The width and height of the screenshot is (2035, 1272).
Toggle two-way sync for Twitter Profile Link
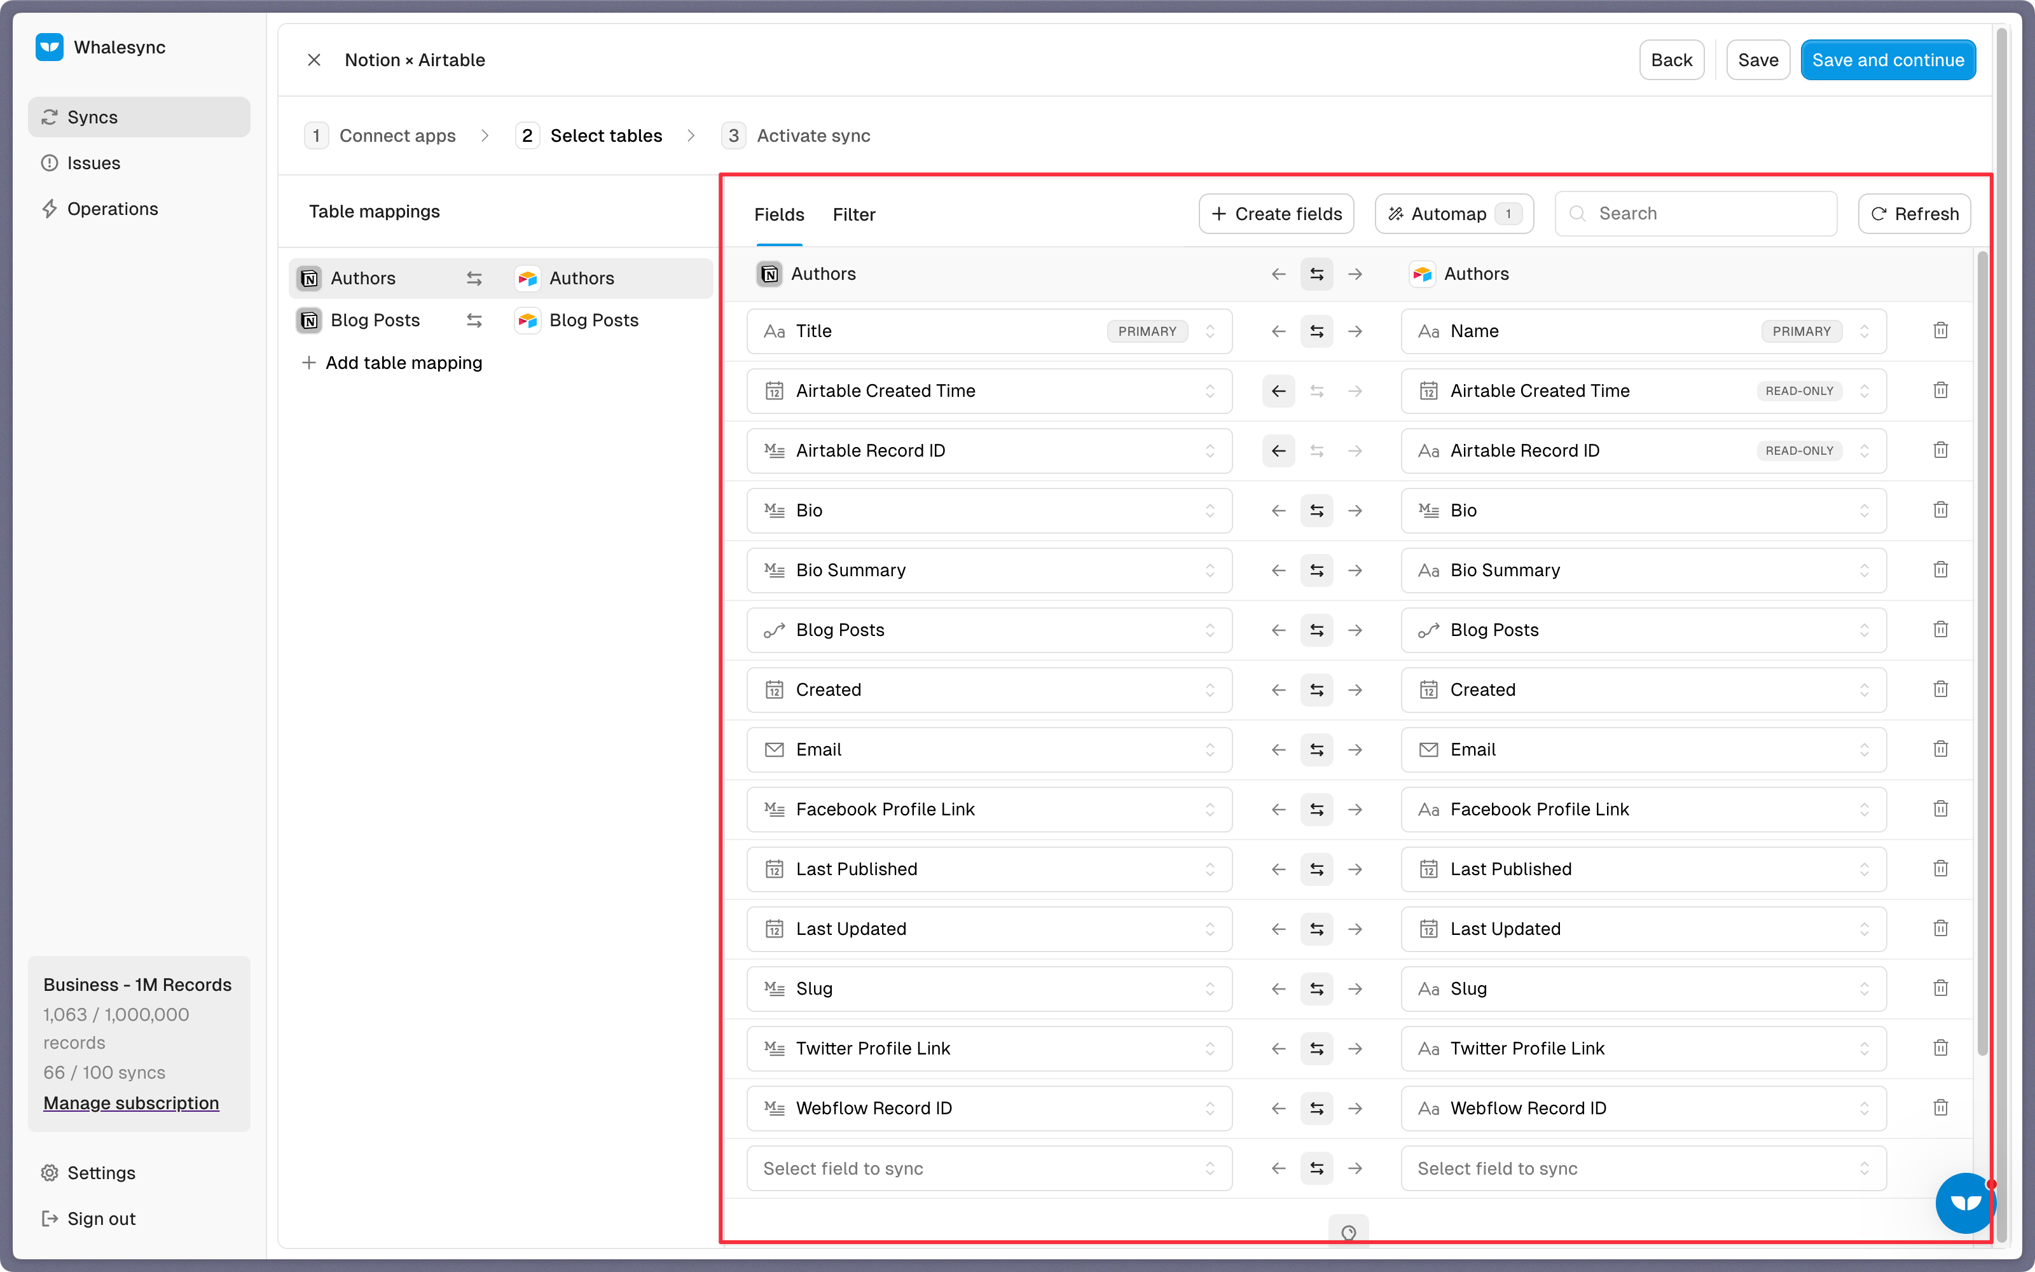point(1317,1048)
